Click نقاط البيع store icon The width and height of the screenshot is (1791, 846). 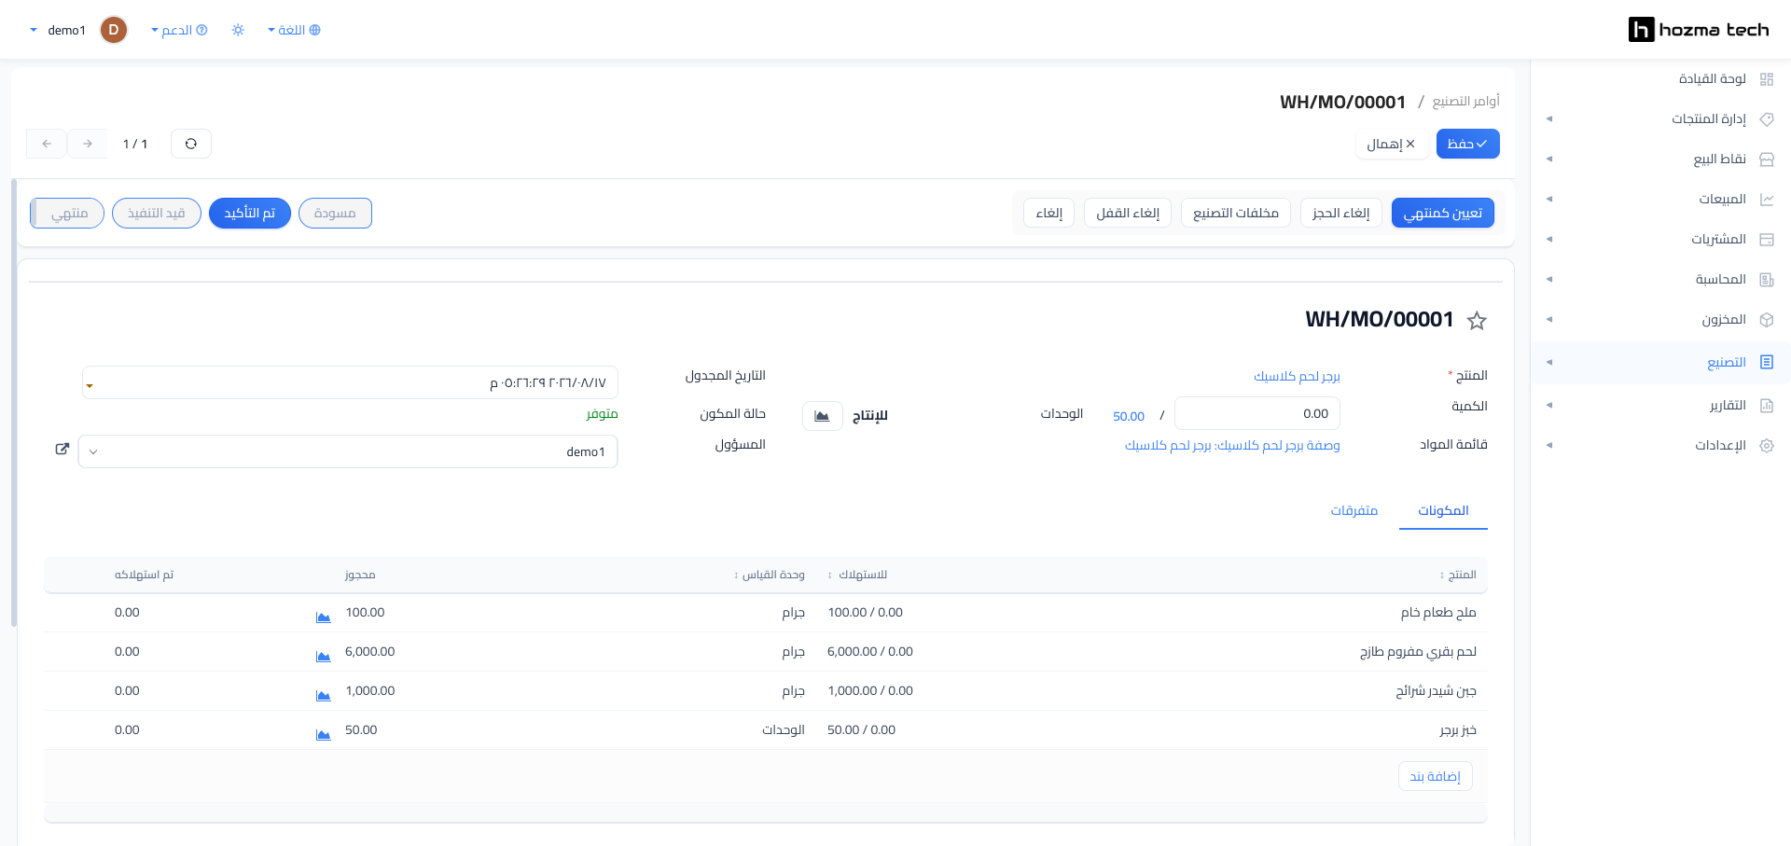click(x=1766, y=159)
